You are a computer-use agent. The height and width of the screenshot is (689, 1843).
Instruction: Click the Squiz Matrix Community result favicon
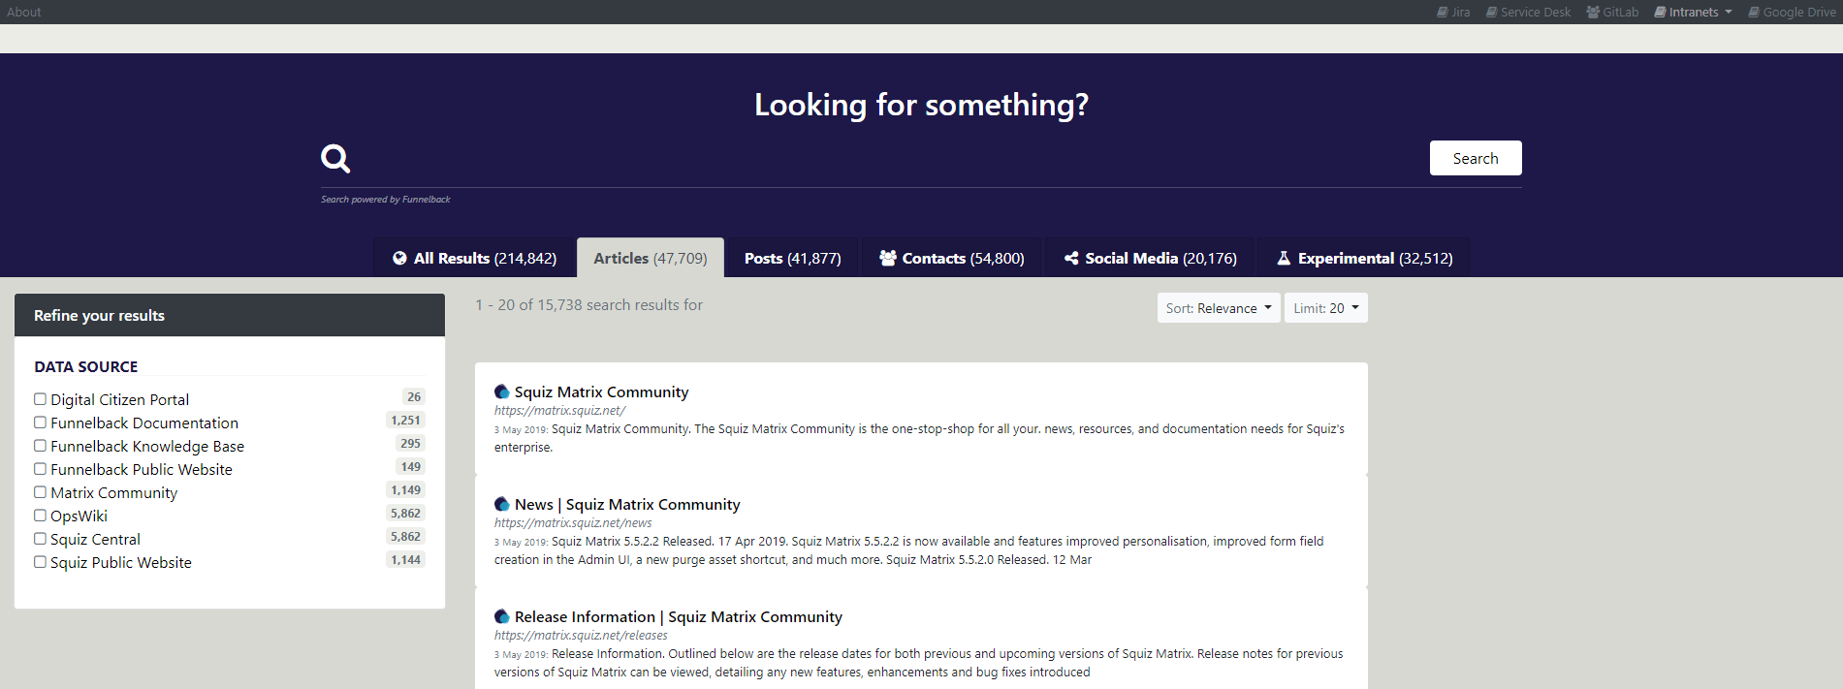tap(501, 392)
